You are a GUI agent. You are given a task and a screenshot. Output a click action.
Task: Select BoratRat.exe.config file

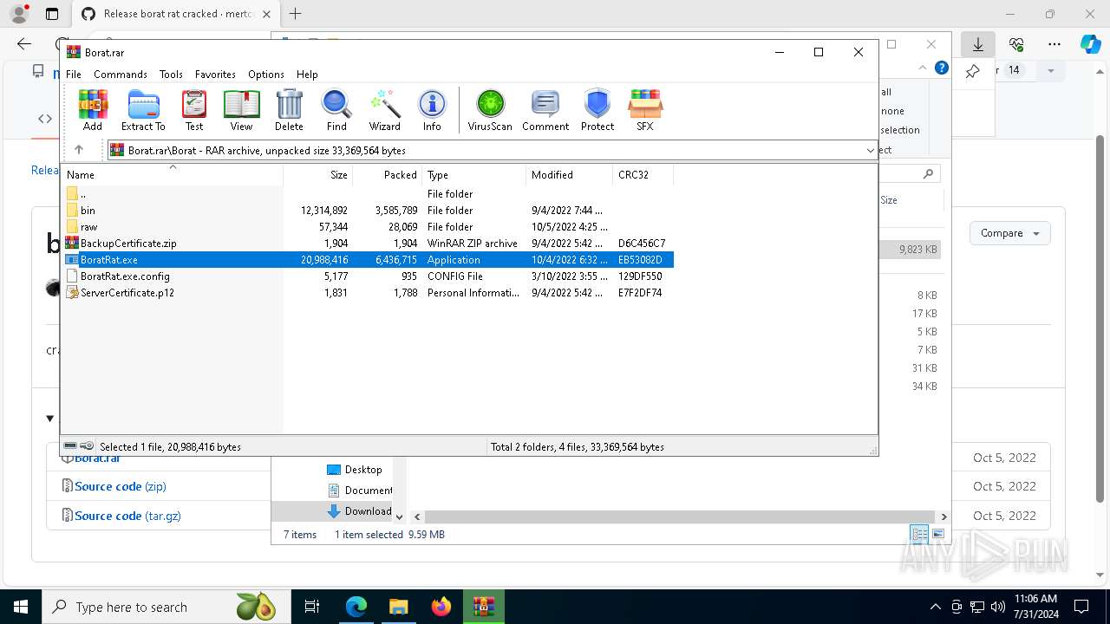point(368,276)
